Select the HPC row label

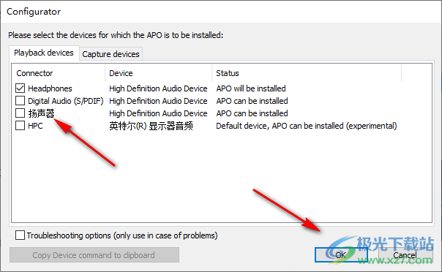click(x=36, y=126)
